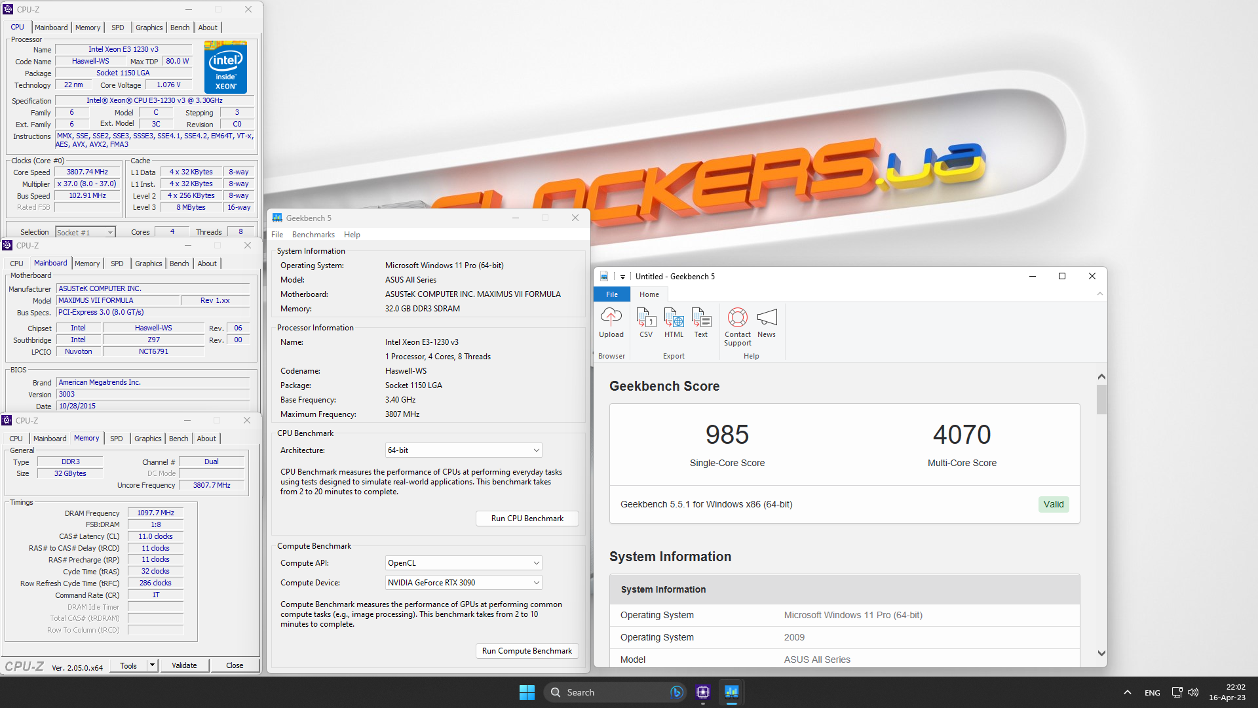The image size is (1258, 708).
Task: Click the taskbar clock and date
Action: pyautogui.click(x=1227, y=692)
